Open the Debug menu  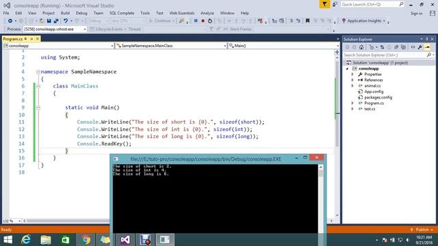(x=81, y=13)
